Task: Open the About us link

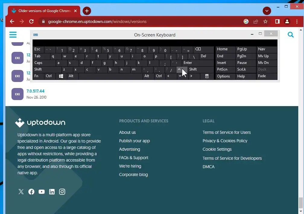Action: pos(127,132)
